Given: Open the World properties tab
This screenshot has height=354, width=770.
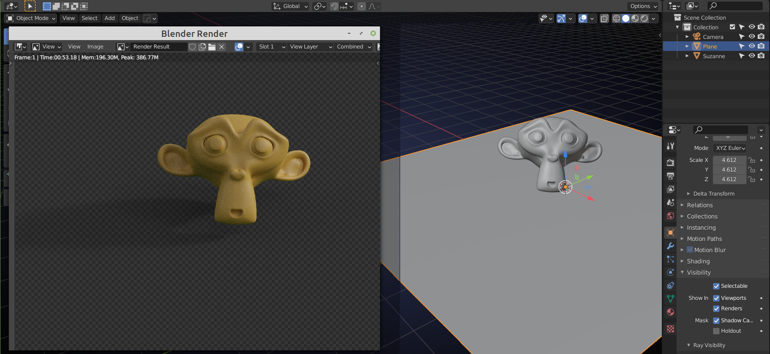Looking at the screenshot, I should [x=670, y=216].
